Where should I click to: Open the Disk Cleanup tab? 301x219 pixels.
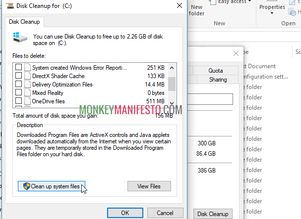(24, 22)
